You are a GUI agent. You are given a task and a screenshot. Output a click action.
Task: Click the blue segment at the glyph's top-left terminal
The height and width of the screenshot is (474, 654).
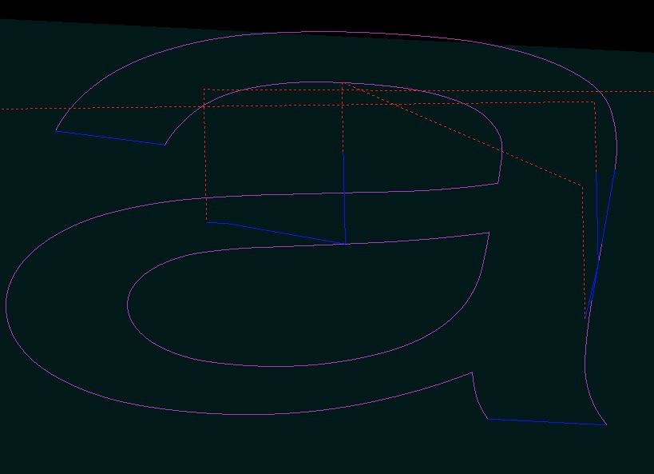109,137
